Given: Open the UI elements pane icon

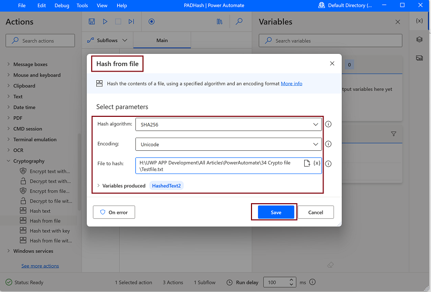Looking at the screenshot, I should pyautogui.click(x=419, y=40).
